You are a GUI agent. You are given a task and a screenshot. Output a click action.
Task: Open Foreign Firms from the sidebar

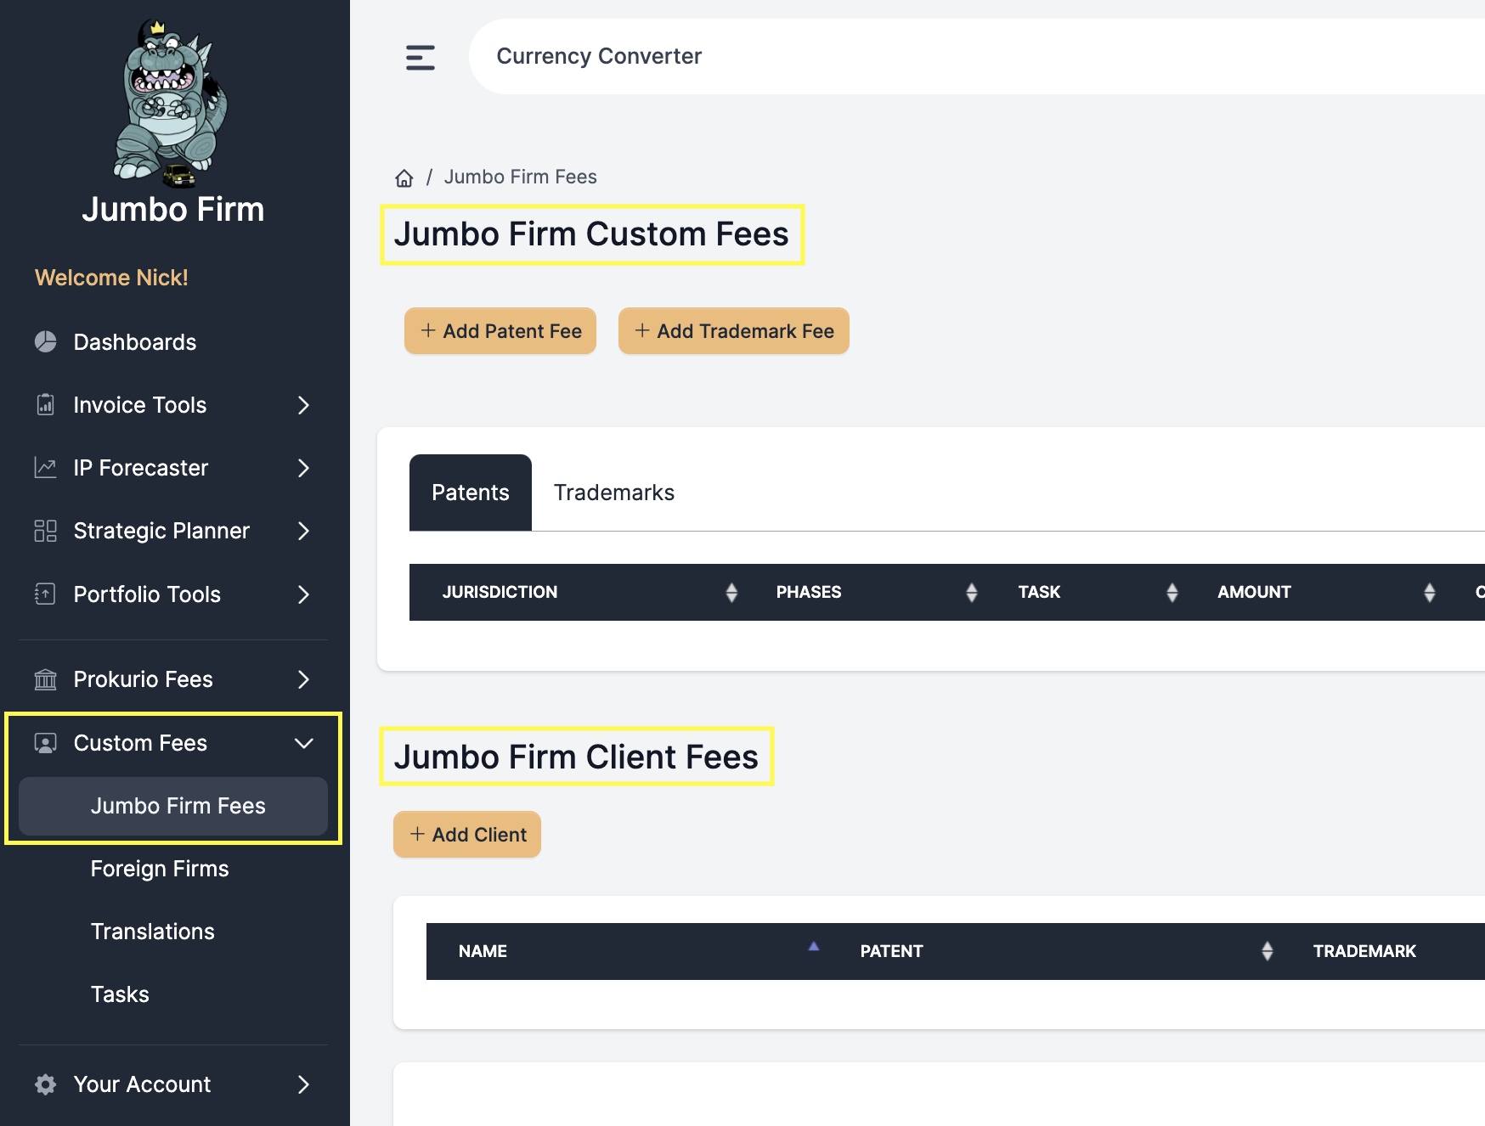tap(160, 868)
